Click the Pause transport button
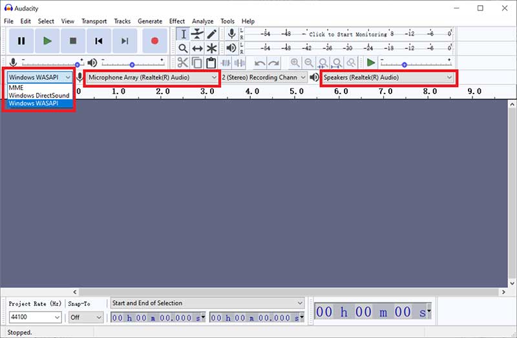The width and height of the screenshot is (517, 338). coord(21,41)
